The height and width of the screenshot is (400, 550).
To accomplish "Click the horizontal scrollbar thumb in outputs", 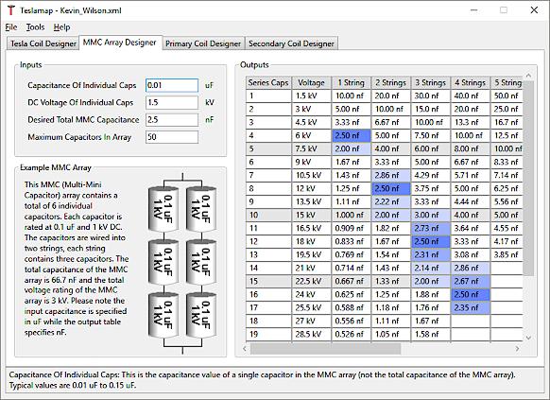I will (x=325, y=348).
